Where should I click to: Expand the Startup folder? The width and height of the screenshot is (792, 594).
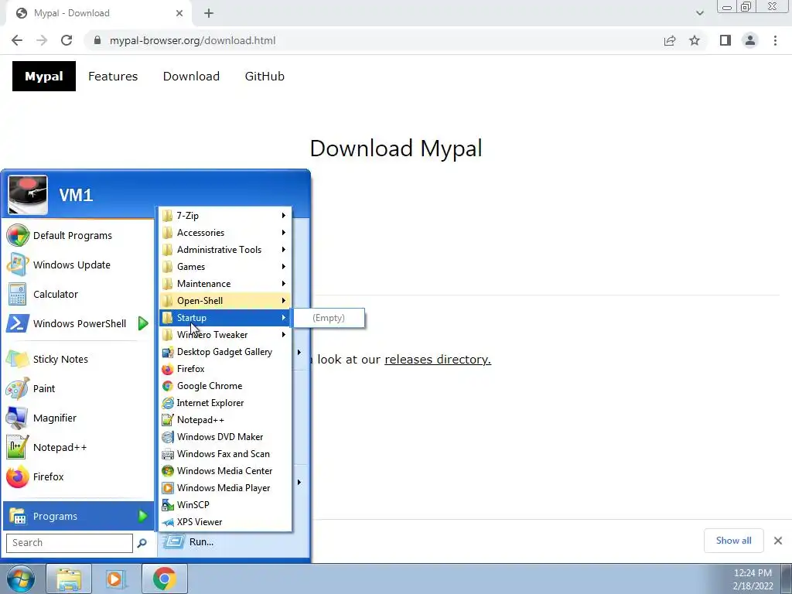225,318
